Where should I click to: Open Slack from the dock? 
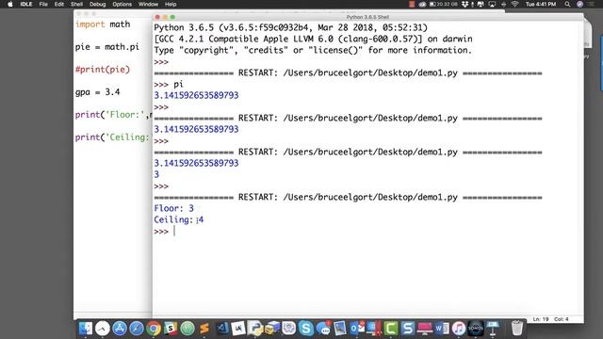point(171,329)
